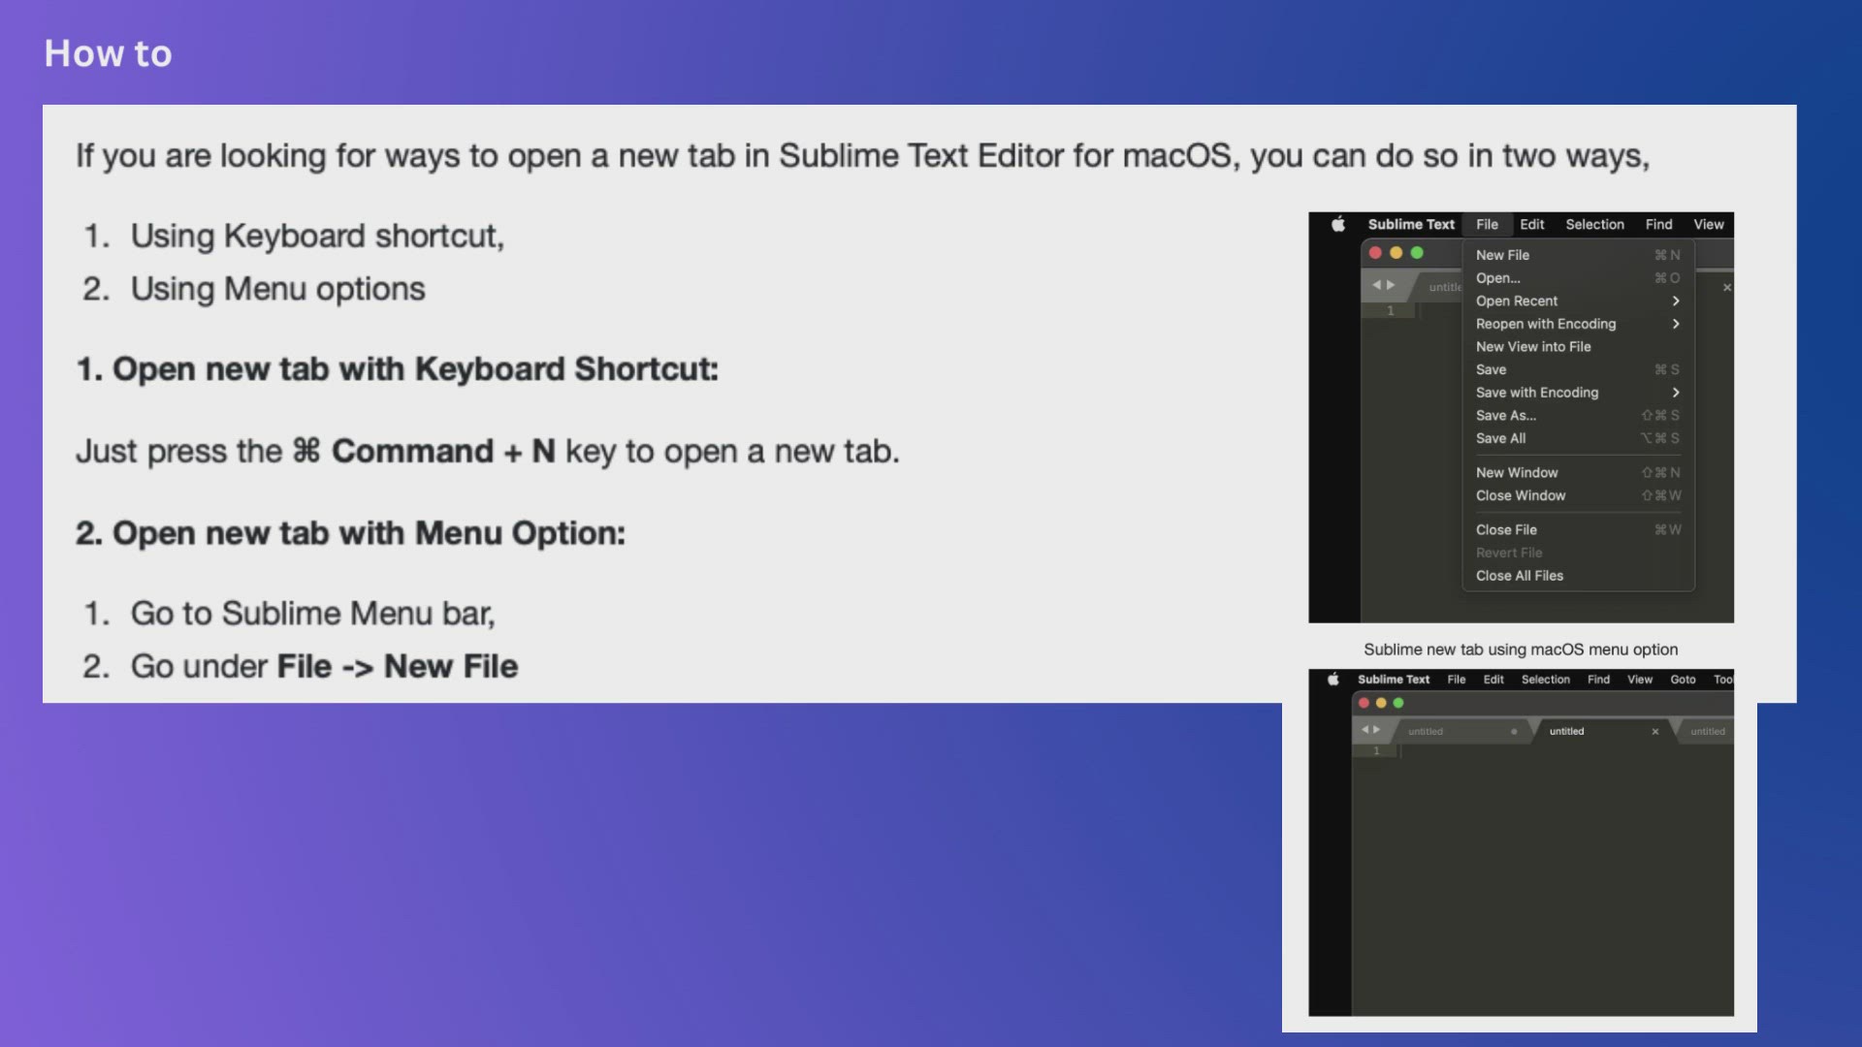Open Find menu in the File-menu screenshot
1862x1047 pixels.
[x=1658, y=224]
